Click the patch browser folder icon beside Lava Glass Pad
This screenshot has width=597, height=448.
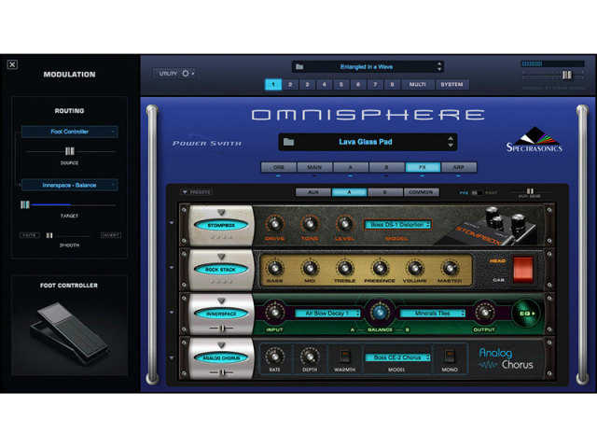tap(288, 142)
